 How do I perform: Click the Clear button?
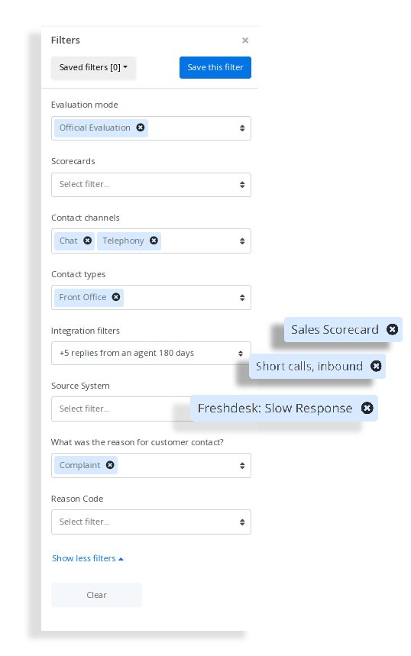[x=97, y=594]
